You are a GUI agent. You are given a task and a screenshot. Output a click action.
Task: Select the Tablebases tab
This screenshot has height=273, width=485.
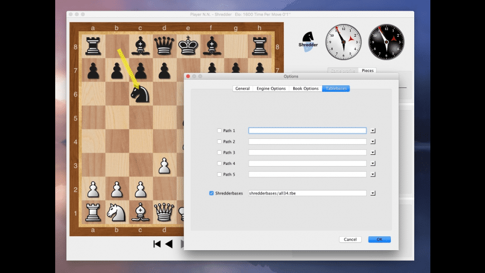(336, 89)
